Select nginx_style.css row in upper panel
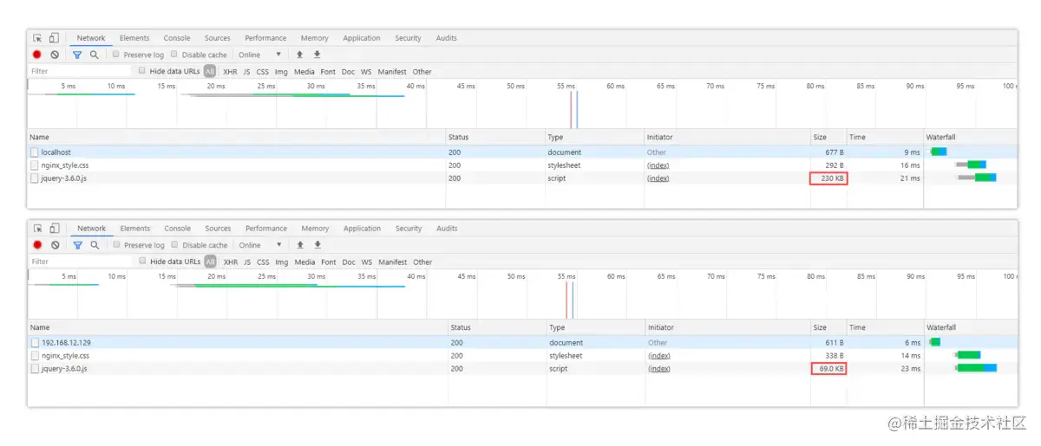This screenshot has width=1041, height=446. (x=522, y=165)
